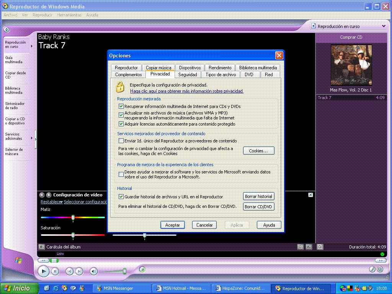Open the Reproducción en curso dropdown list
The height and width of the screenshot is (294, 392).
coord(384,26)
